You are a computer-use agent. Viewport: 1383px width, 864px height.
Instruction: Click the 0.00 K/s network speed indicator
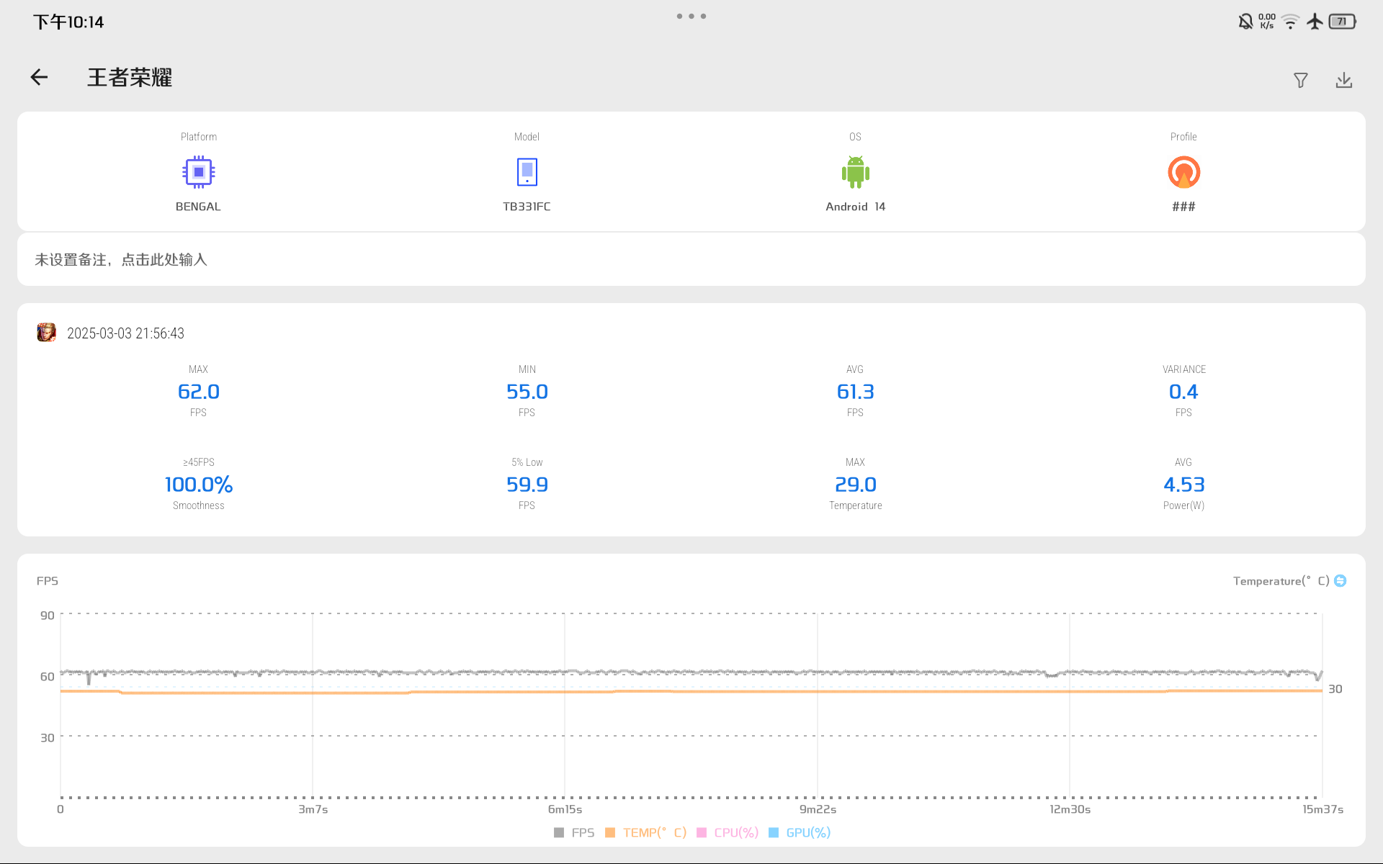(x=1267, y=22)
